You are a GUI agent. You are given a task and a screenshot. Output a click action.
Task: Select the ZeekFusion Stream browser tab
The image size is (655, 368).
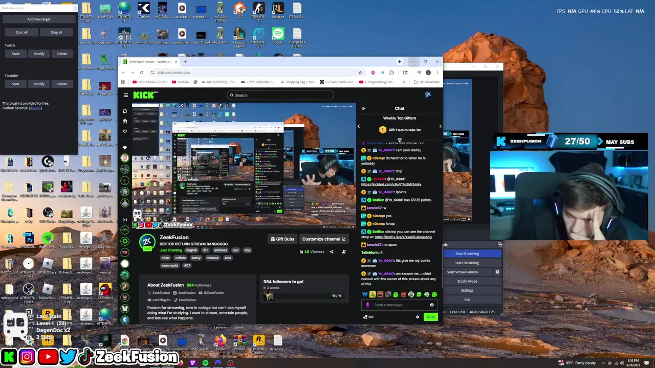pos(150,62)
